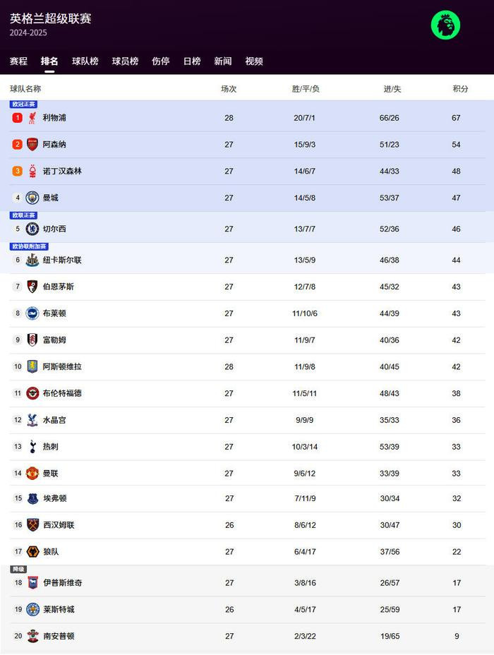Click the 欧冠正赛 qualification tag

[24, 104]
